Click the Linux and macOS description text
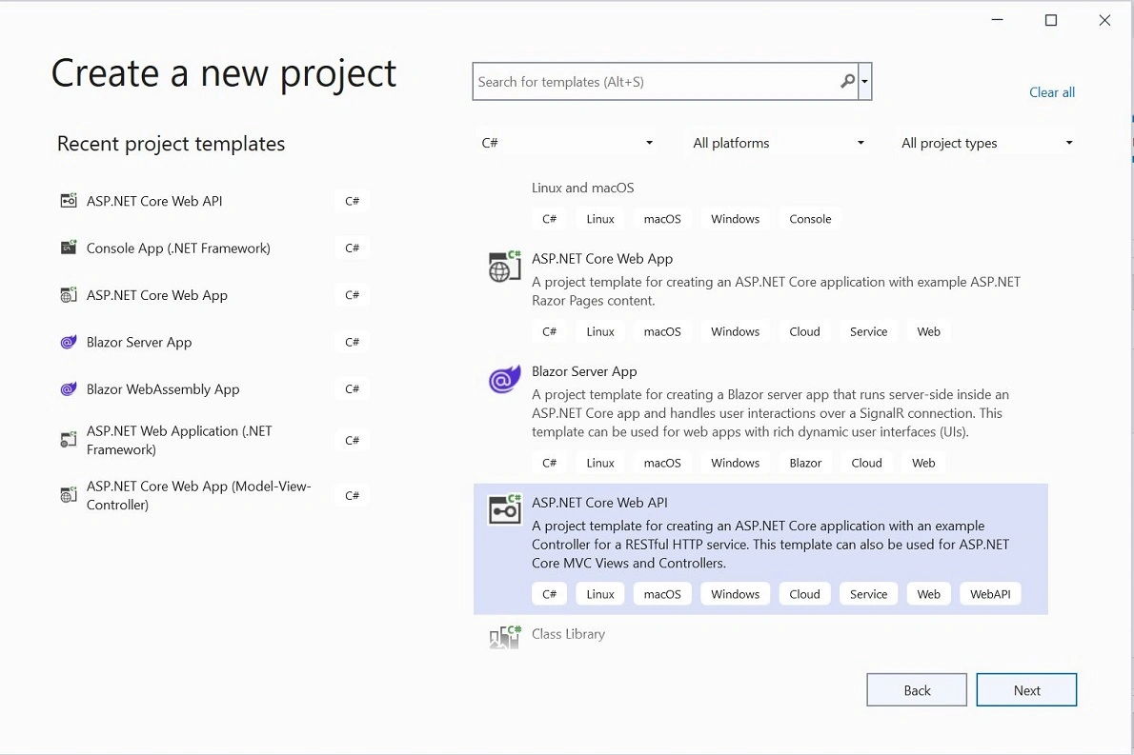 [x=582, y=188]
